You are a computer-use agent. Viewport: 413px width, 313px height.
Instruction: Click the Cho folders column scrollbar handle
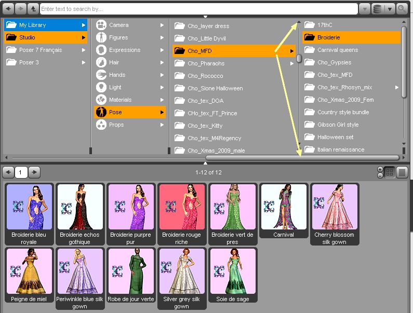299,58
